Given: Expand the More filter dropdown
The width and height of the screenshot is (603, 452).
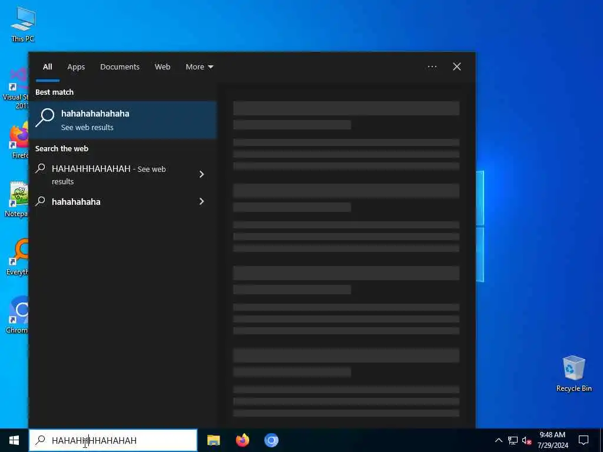Looking at the screenshot, I should click(199, 67).
